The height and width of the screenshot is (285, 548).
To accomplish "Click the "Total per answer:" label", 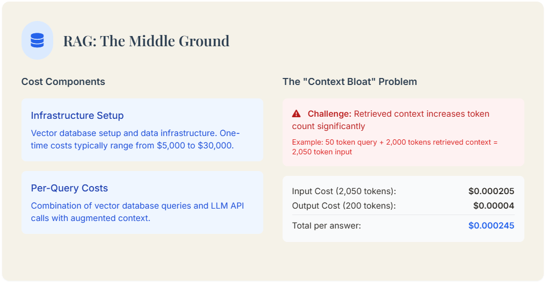I will pos(326,226).
